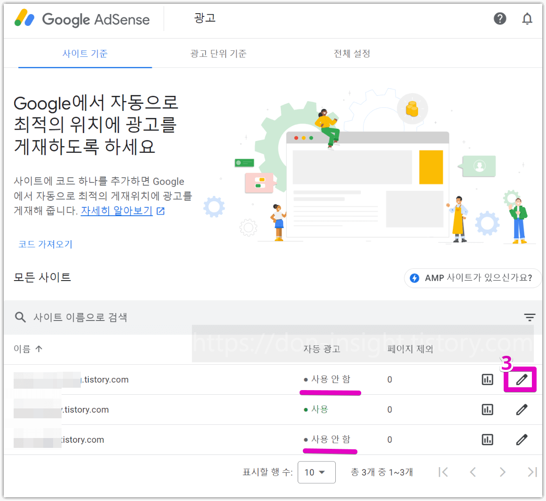
Task: Edit the site with 사용 status
Action: click(x=521, y=409)
